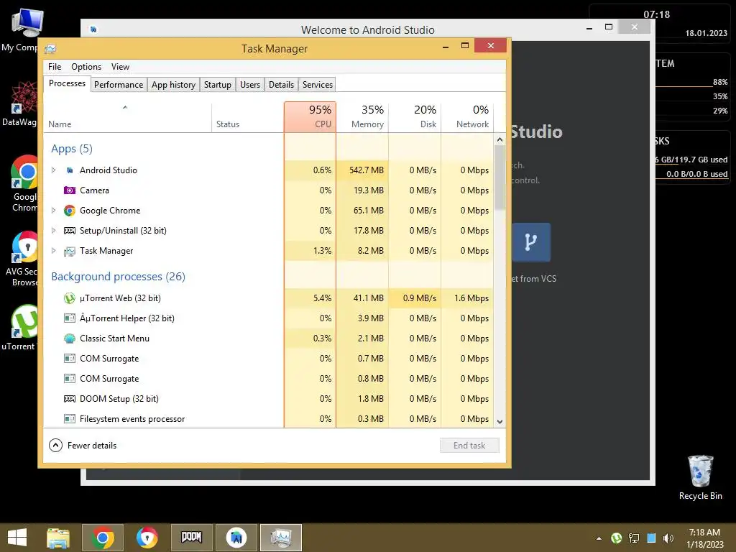
Task: Open the Services tab
Action: click(x=317, y=85)
